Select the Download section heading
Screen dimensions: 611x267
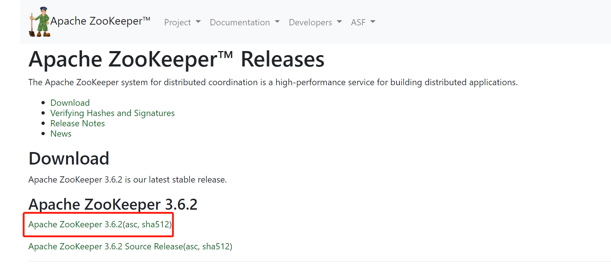click(x=69, y=159)
